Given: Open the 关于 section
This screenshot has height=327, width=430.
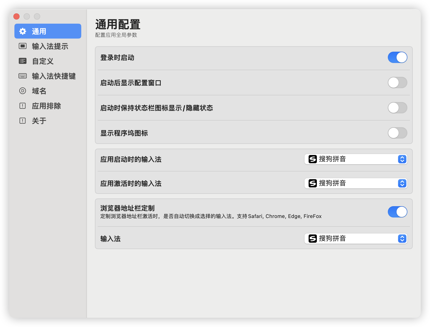Looking at the screenshot, I should pyautogui.click(x=48, y=121).
